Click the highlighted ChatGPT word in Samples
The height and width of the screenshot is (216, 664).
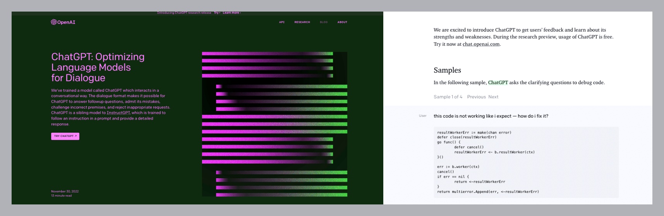(498, 83)
